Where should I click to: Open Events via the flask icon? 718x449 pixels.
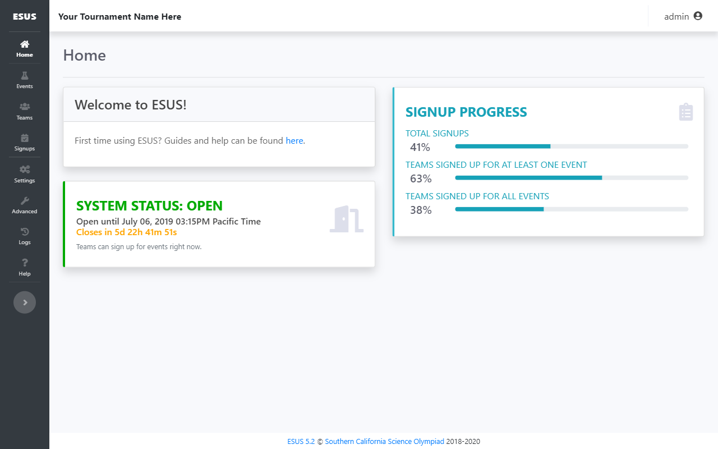pyautogui.click(x=25, y=76)
